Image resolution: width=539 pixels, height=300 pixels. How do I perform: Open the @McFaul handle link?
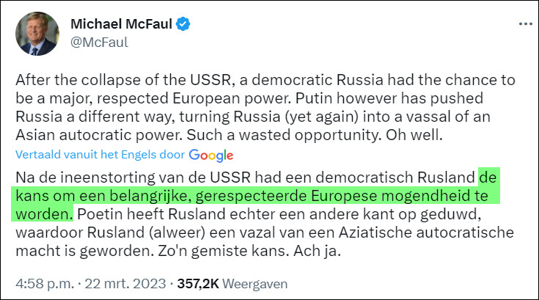pyautogui.click(x=99, y=42)
